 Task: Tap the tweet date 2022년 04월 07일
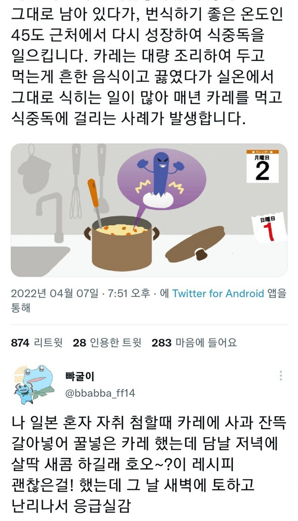tap(55, 293)
